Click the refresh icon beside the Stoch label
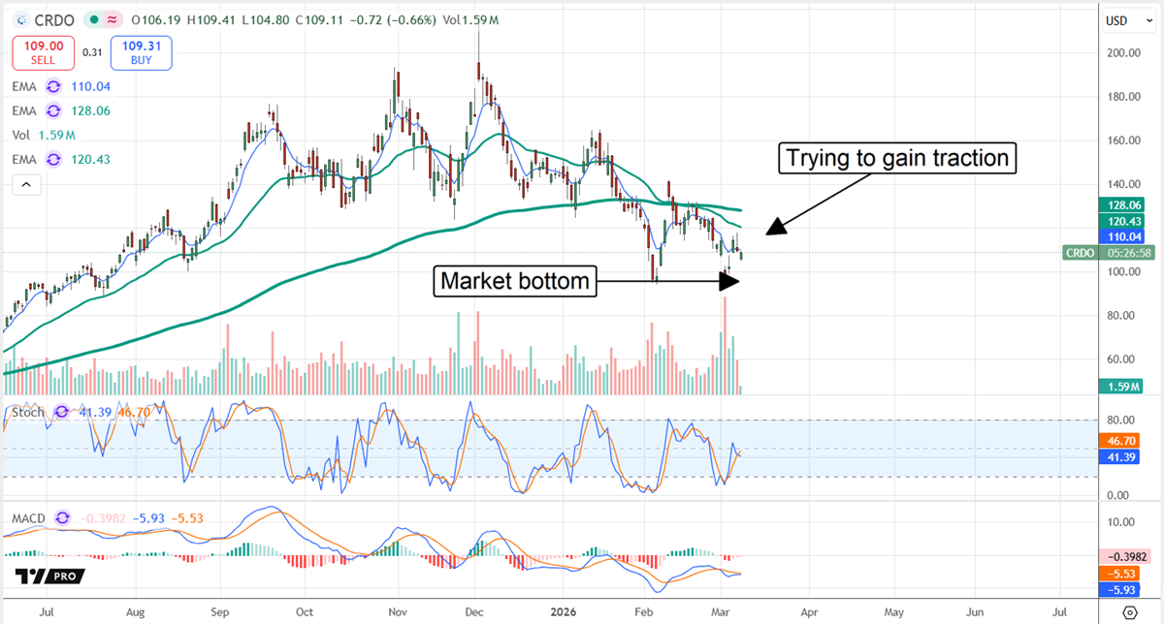 pyautogui.click(x=61, y=412)
